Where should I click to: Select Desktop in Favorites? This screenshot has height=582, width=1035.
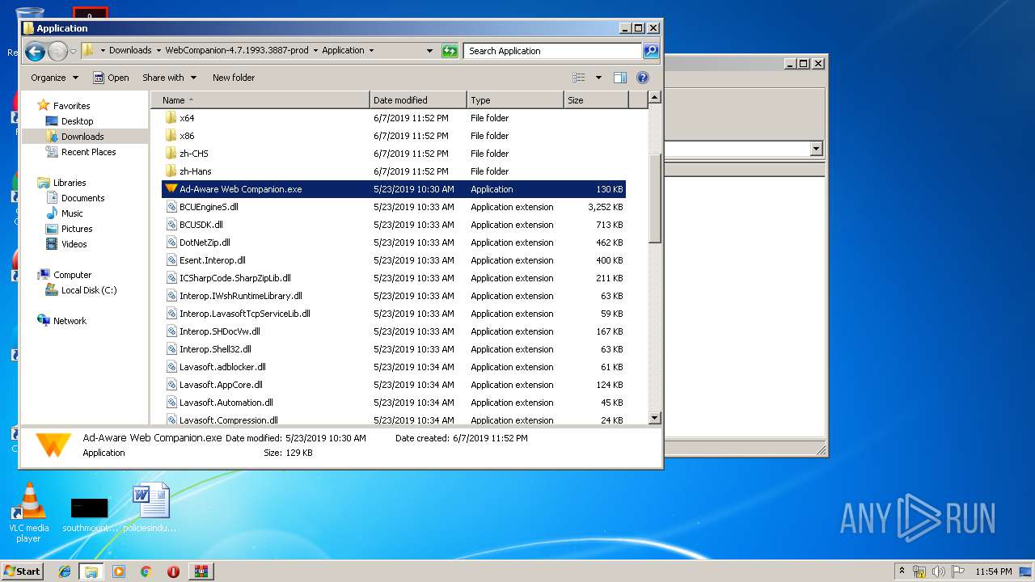tap(77, 121)
